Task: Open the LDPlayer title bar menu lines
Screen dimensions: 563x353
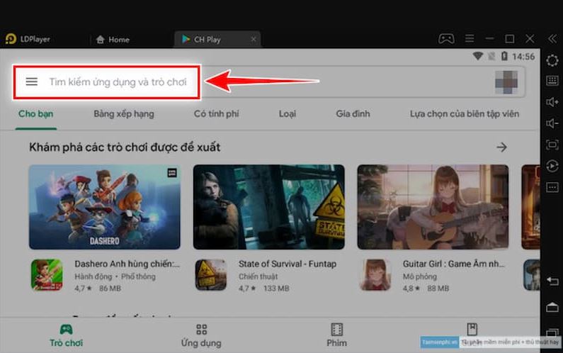Action: coord(470,38)
